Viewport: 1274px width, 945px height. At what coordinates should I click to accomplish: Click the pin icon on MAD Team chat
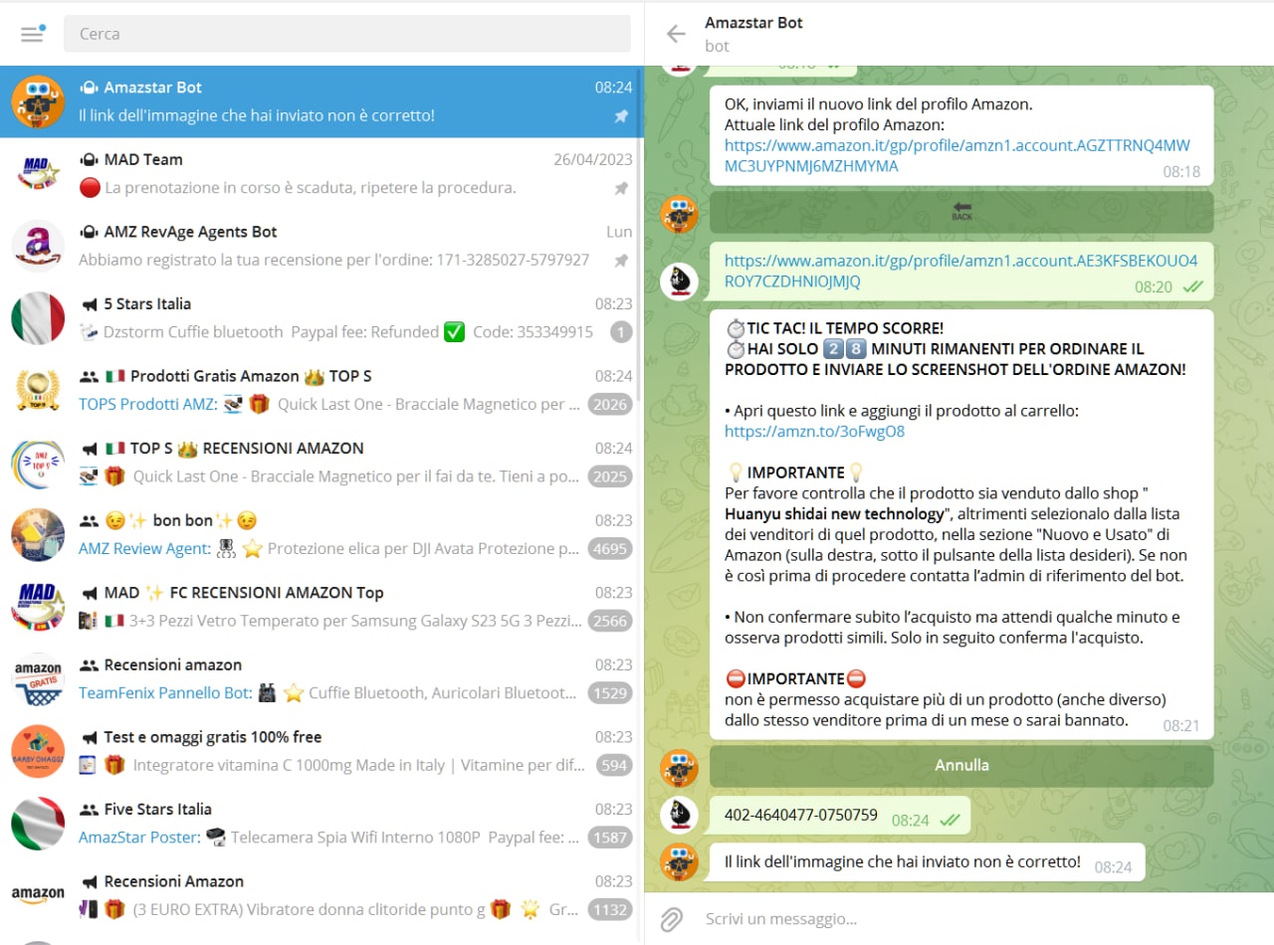(x=621, y=188)
